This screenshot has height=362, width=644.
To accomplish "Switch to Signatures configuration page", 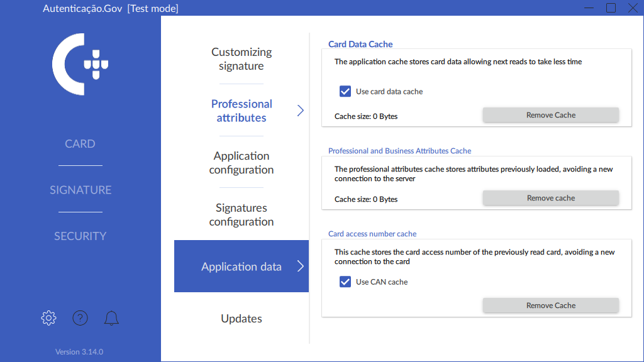I will coord(241,215).
